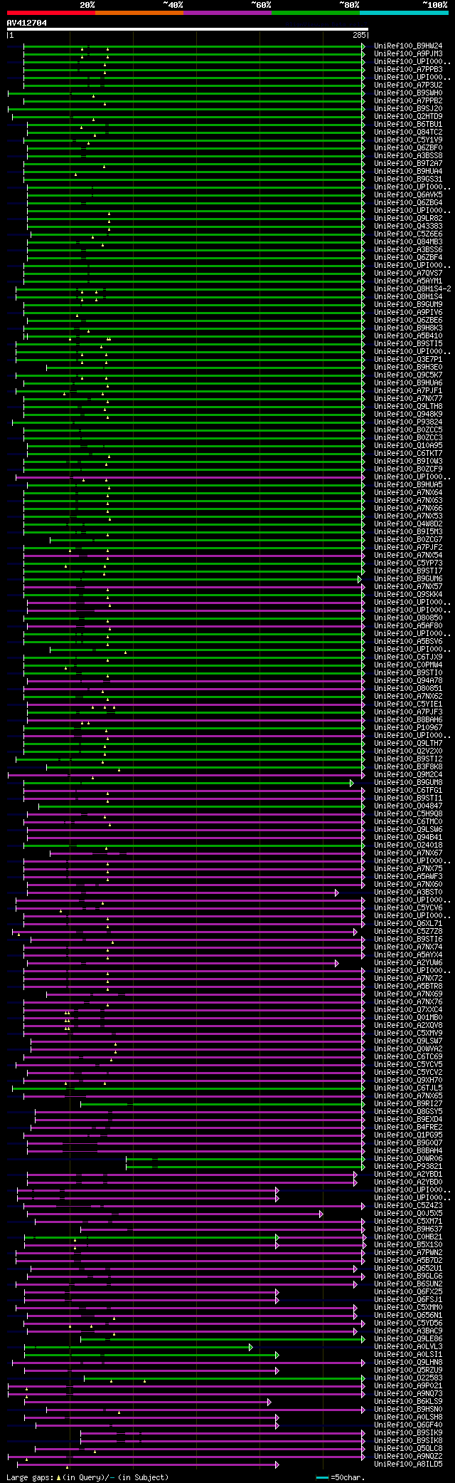Select the UniRef100_Q0WR06 label
Image resolution: width=455 pixels, height=1483 pixels.
408,1158
